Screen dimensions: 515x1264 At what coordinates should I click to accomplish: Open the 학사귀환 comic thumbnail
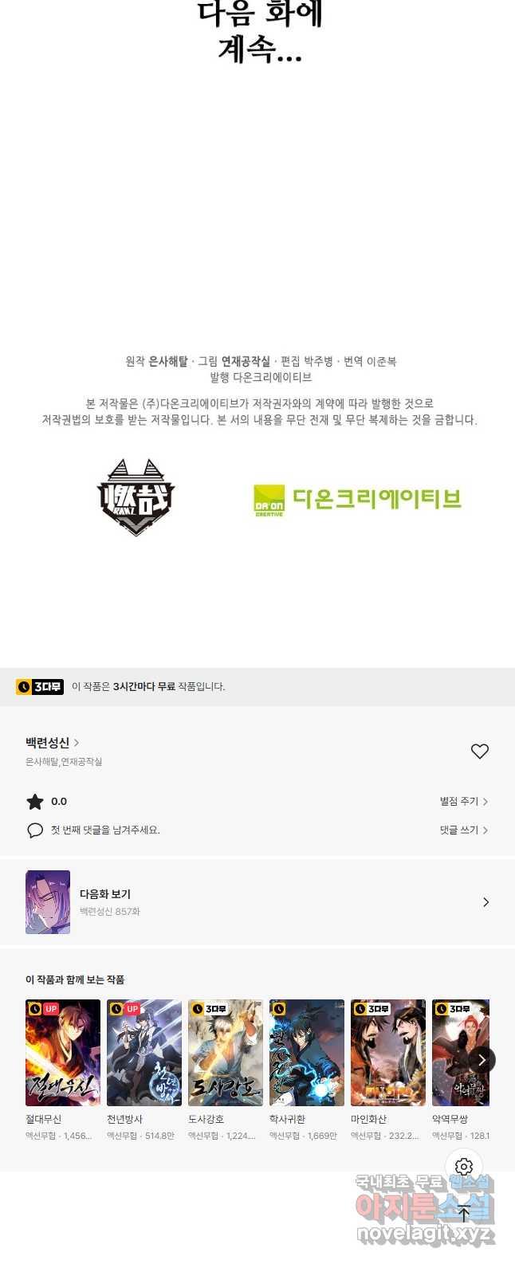(307, 1053)
